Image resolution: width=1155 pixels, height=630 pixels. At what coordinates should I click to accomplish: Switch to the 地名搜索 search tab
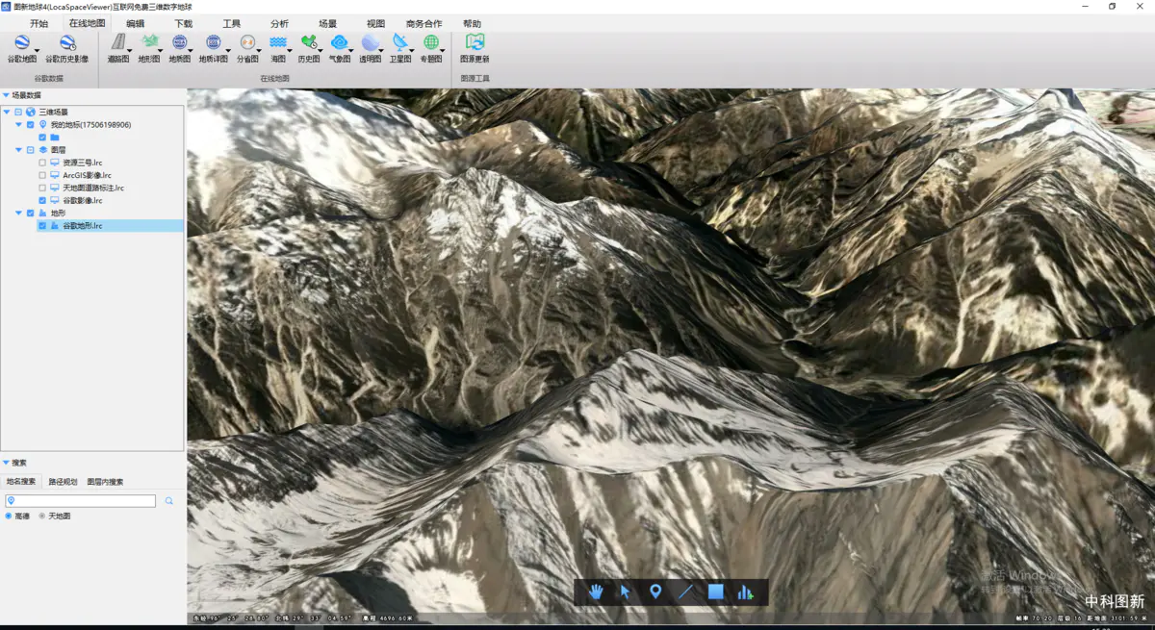pos(21,482)
